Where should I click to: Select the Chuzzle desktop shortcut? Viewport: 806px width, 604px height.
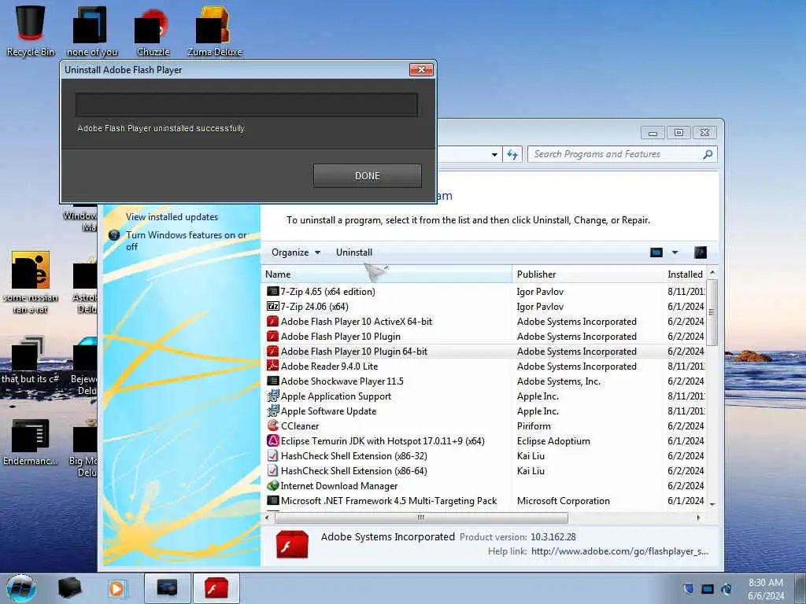(153, 30)
